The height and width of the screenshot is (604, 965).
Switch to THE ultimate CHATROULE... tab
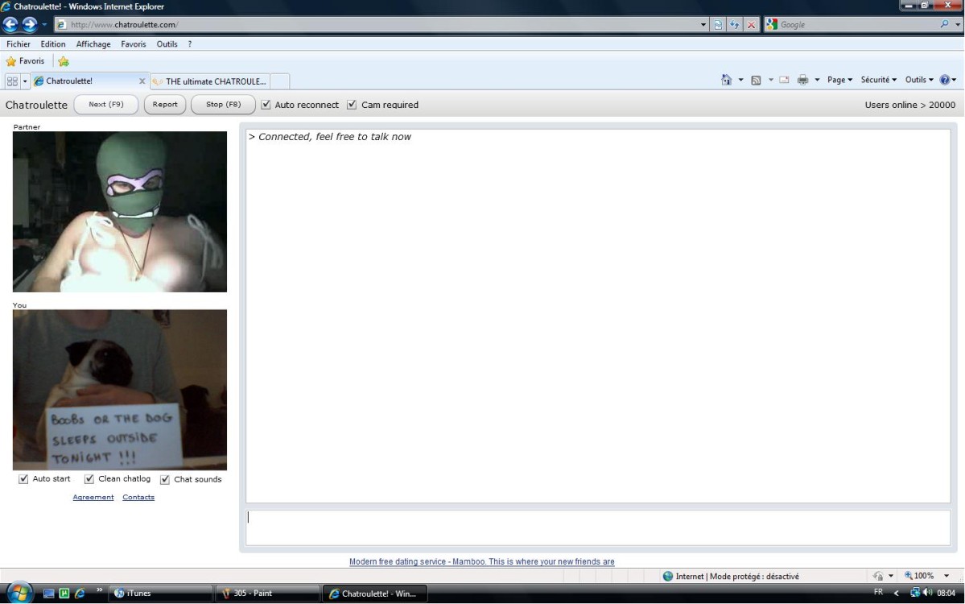pyautogui.click(x=210, y=81)
